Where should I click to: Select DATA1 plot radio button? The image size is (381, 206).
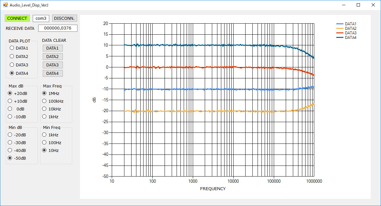[12, 48]
